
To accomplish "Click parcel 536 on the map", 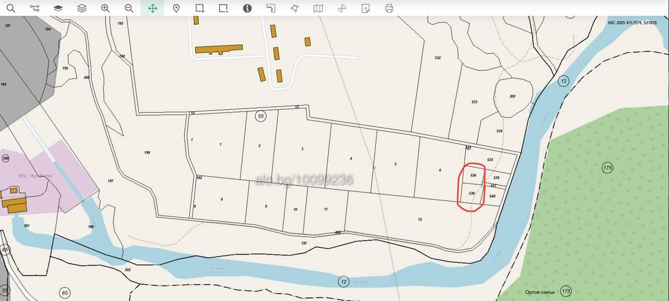I will (x=473, y=175).
